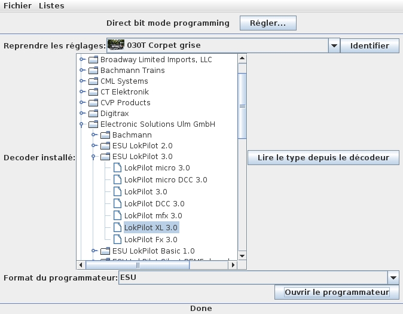Click the Bachmann subfolder icon
Screen dimensions: 403x314
[x=105, y=135]
